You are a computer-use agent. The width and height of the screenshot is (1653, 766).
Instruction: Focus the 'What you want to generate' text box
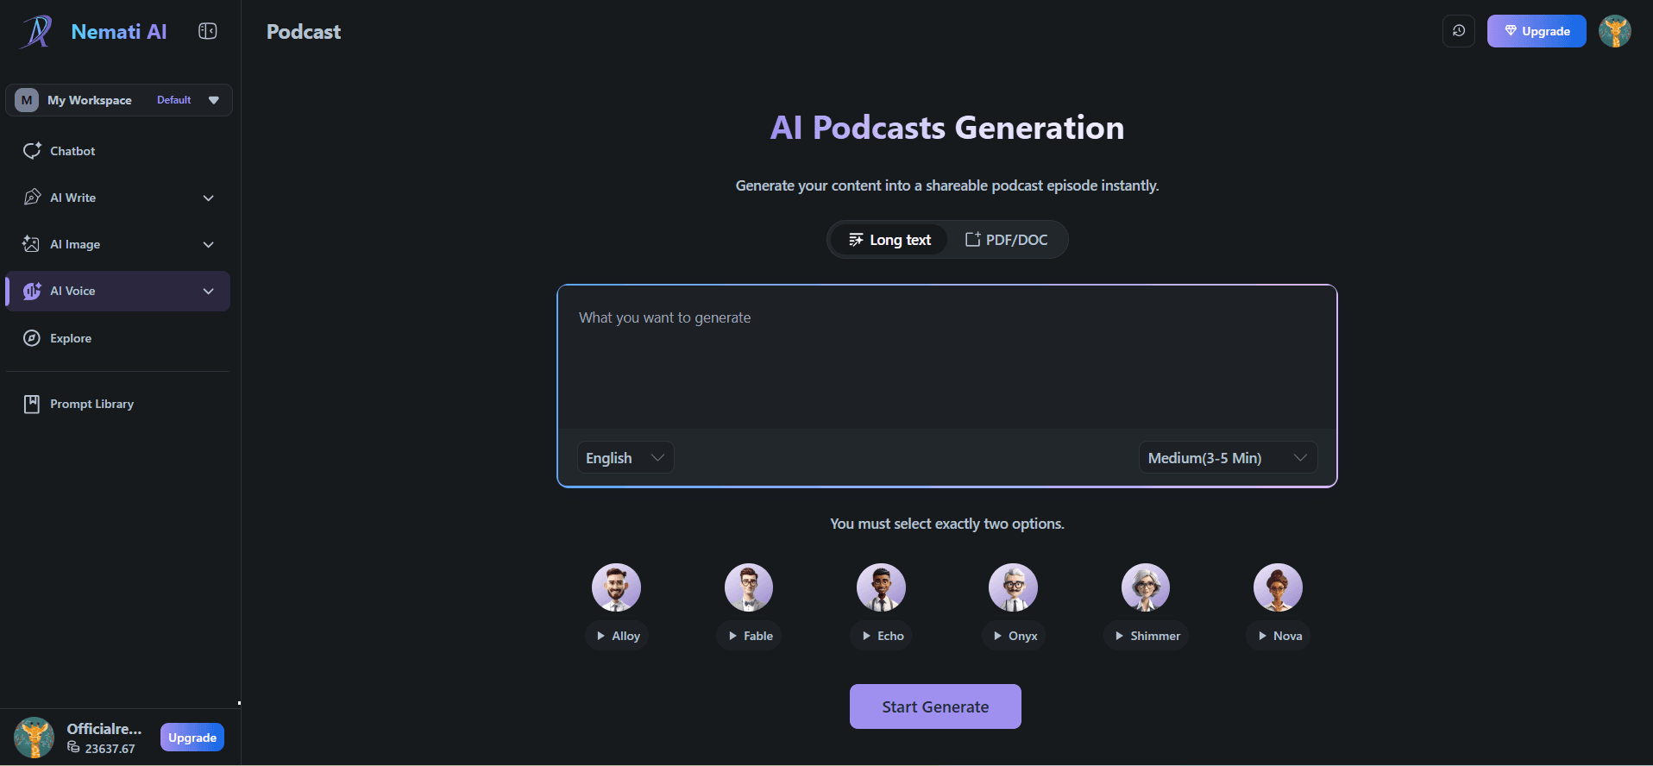947,357
